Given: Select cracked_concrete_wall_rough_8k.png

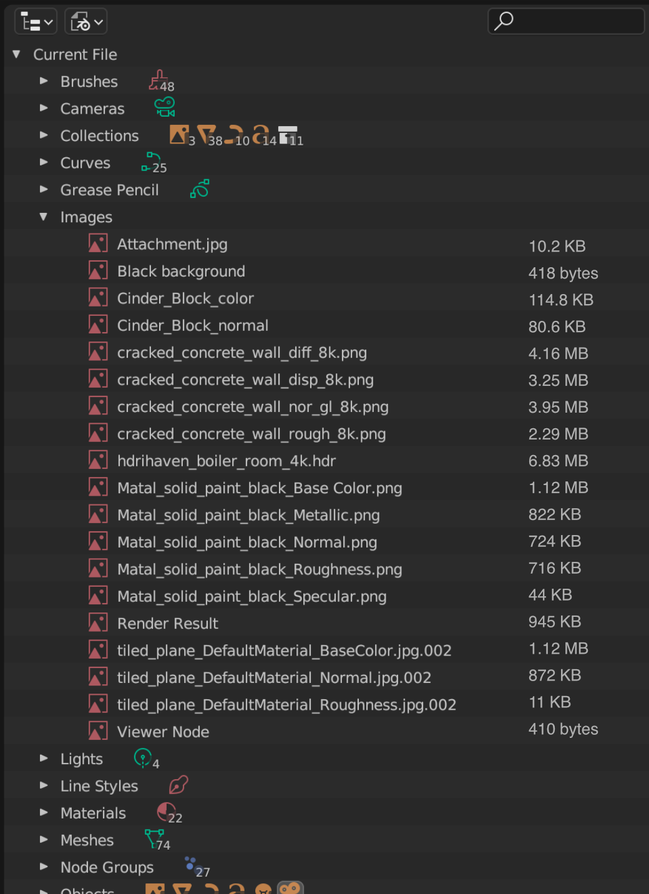Looking at the screenshot, I should [x=251, y=434].
